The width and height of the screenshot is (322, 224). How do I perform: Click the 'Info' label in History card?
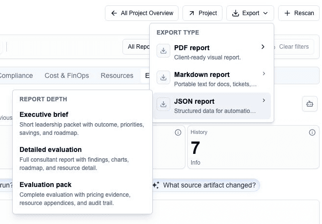(x=195, y=163)
